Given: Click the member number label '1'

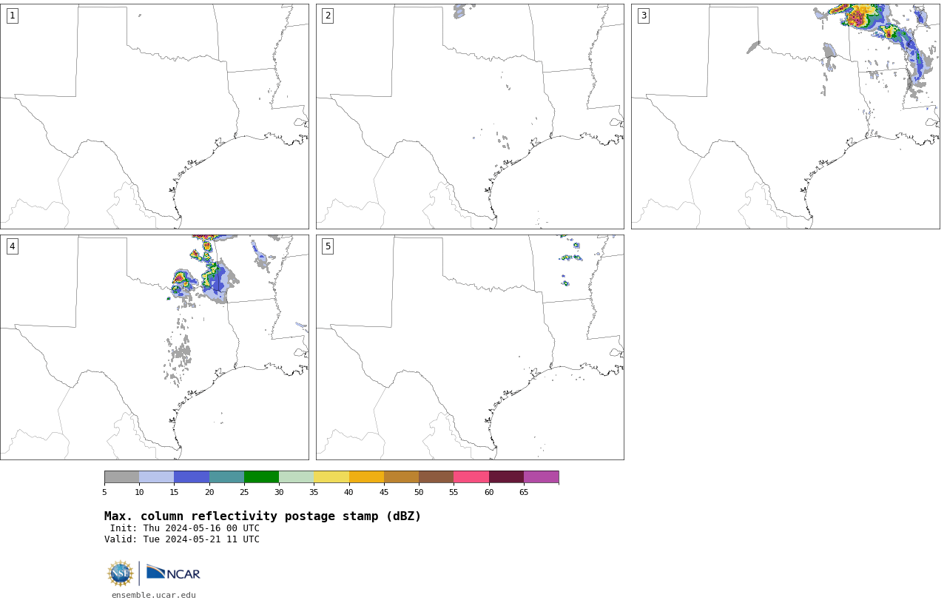Looking at the screenshot, I should (x=12, y=16).
